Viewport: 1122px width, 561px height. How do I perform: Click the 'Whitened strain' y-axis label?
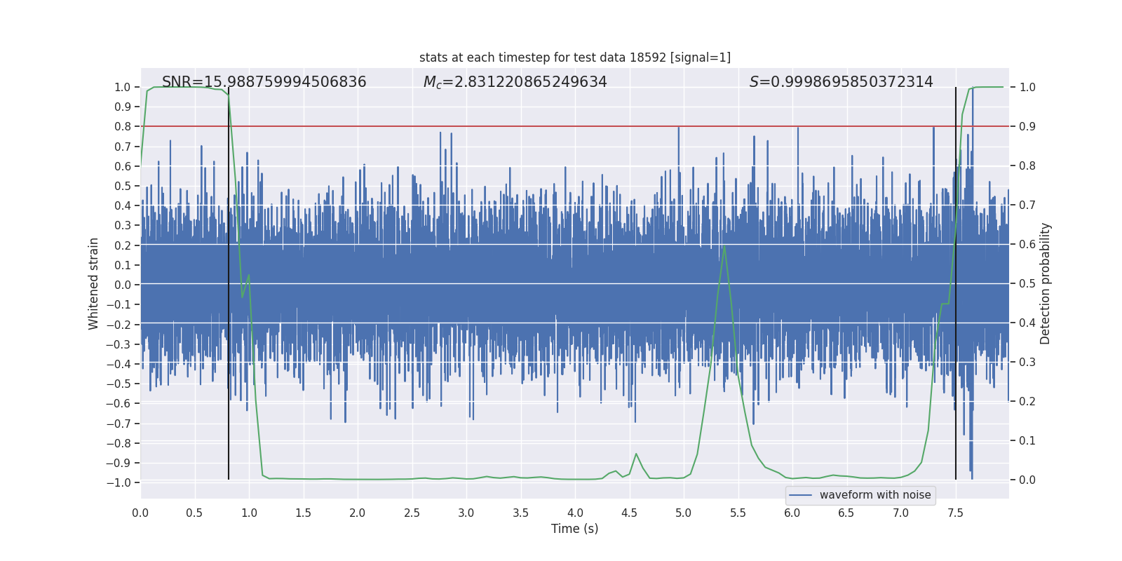[x=94, y=283]
